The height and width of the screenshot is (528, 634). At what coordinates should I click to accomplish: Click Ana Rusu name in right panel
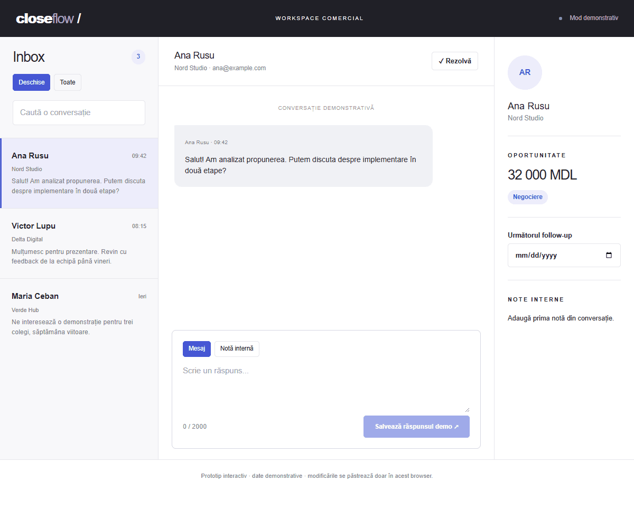(528, 106)
